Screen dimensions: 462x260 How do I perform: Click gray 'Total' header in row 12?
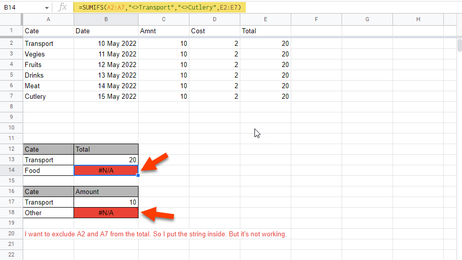[106, 149]
